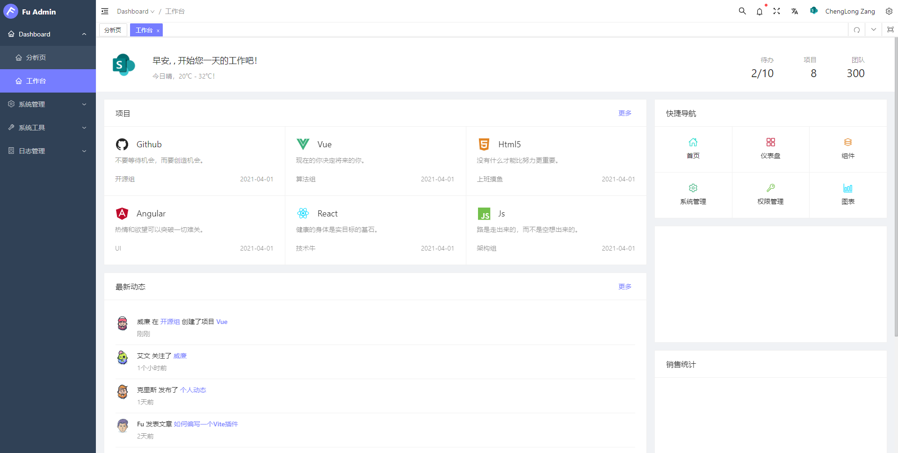The image size is (898, 453).
Task: Open the 系统管理 shortcut gear icon
Action: (x=693, y=188)
